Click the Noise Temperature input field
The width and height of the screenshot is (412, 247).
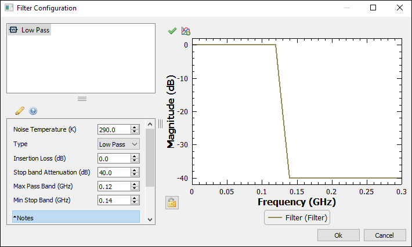(x=114, y=130)
